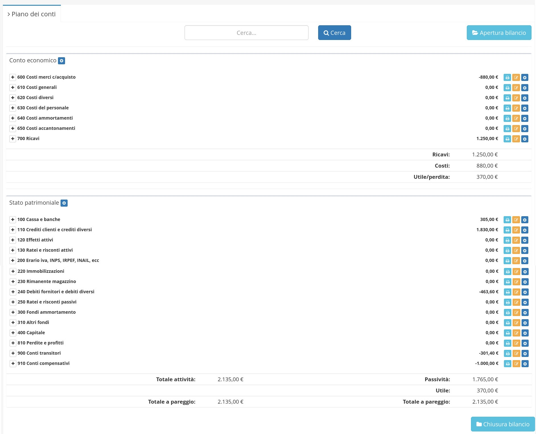Click the orange edit icon for 700 Ricavi
This screenshot has width=536, height=434.
tap(516, 139)
